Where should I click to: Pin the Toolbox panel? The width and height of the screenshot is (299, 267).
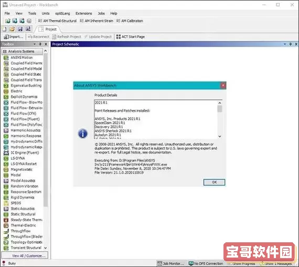[x=40, y=44]
